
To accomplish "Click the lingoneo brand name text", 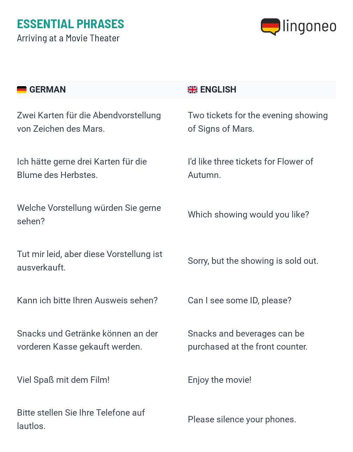I will click(x=310, y=26).
